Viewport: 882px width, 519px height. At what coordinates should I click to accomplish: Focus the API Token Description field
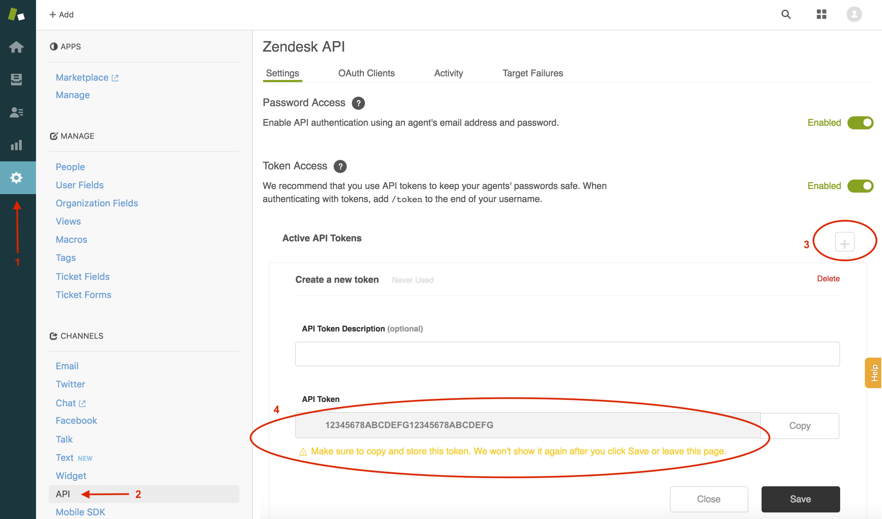point(567,354)
